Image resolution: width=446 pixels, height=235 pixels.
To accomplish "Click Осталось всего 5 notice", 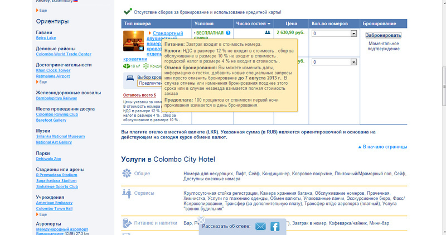I will point(139,95).
